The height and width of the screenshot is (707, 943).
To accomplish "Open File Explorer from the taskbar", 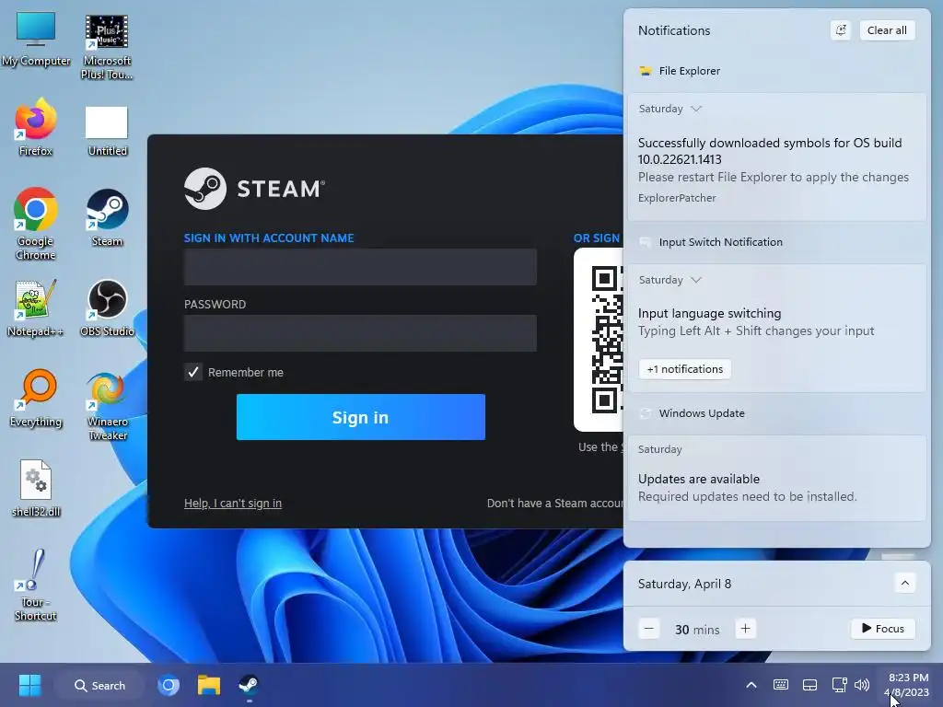I will tap(209, 685).
